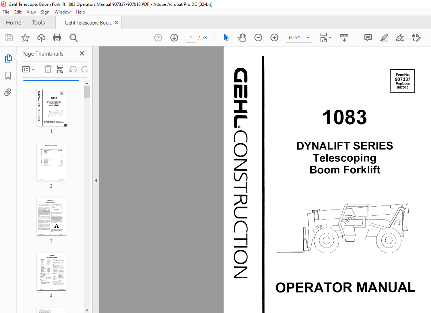
Task: Show the Page Thumbnails sidebar icon
Action: point(8,59)
